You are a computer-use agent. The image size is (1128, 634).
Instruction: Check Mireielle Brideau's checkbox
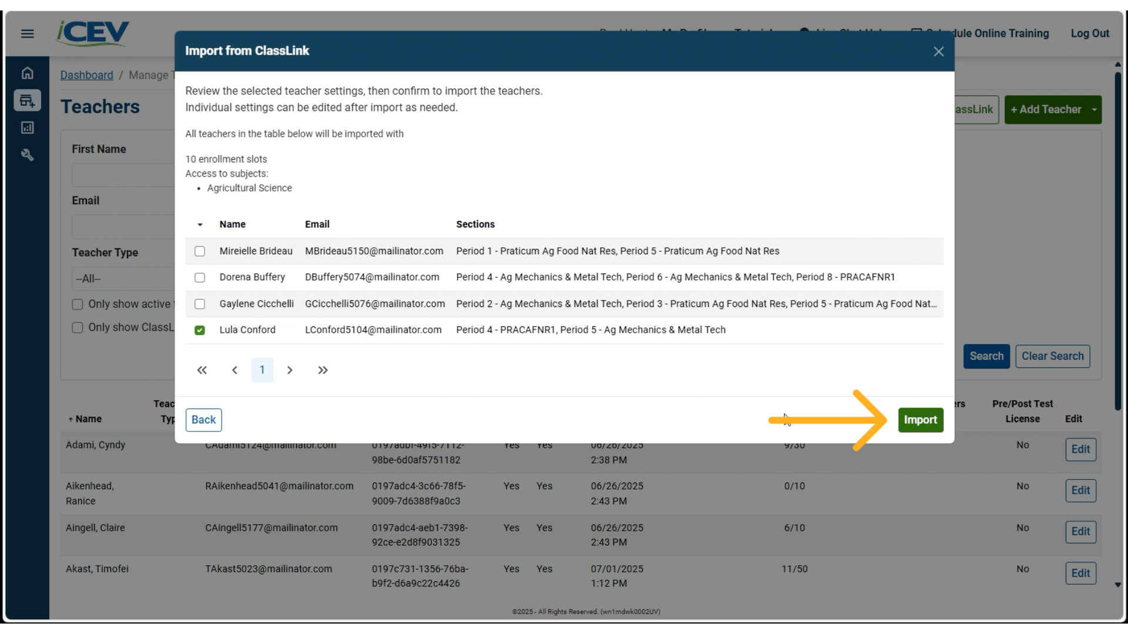(x=200, y=251)
